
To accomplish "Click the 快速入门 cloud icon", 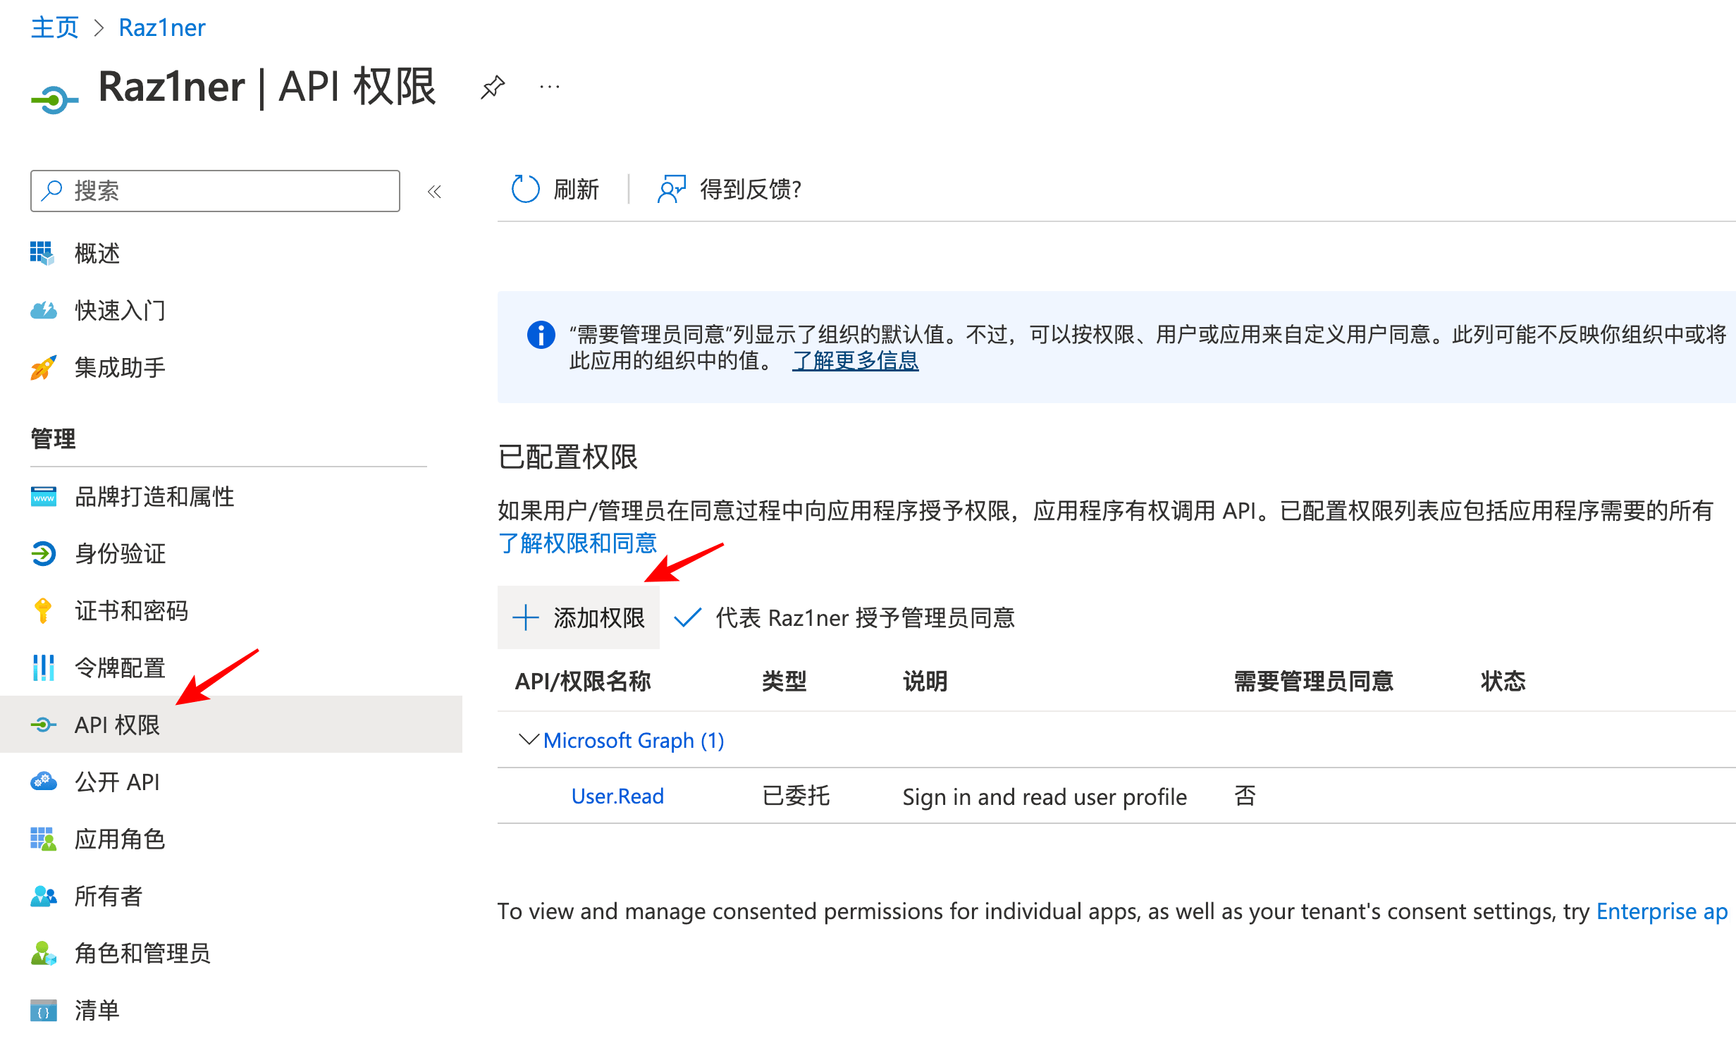I will coord(43,309).
